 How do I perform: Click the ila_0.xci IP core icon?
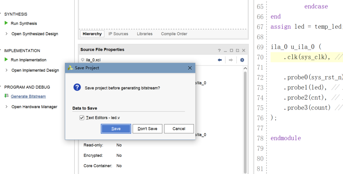coord(82,60)
